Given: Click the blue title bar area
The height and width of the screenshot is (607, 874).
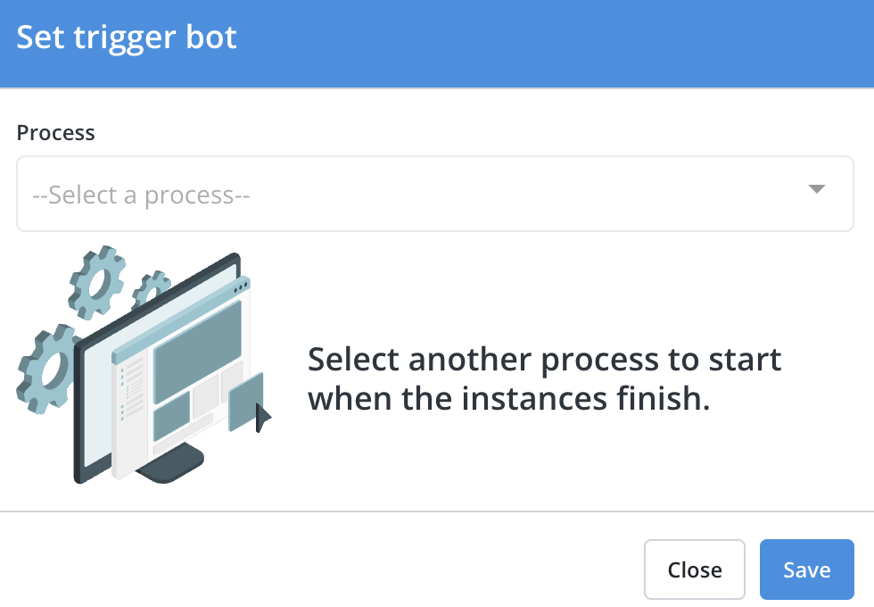Looking at the screenshot, I should point(437,40).
